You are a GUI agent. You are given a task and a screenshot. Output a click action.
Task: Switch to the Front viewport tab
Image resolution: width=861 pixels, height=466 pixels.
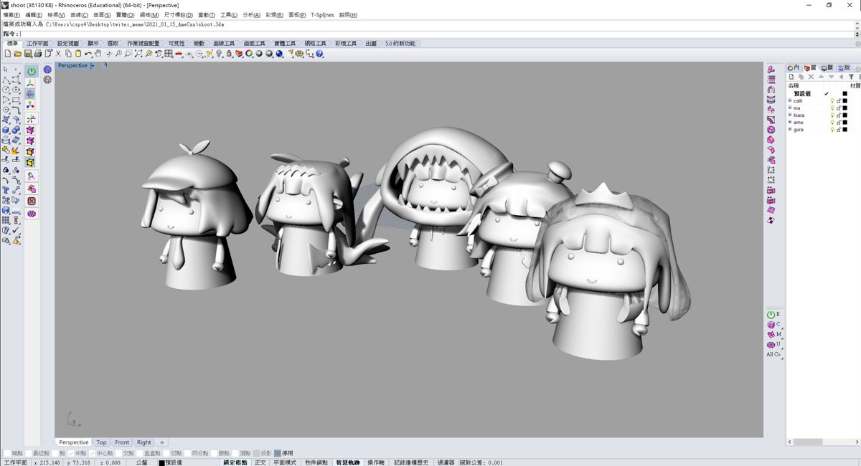pos(122,442)
